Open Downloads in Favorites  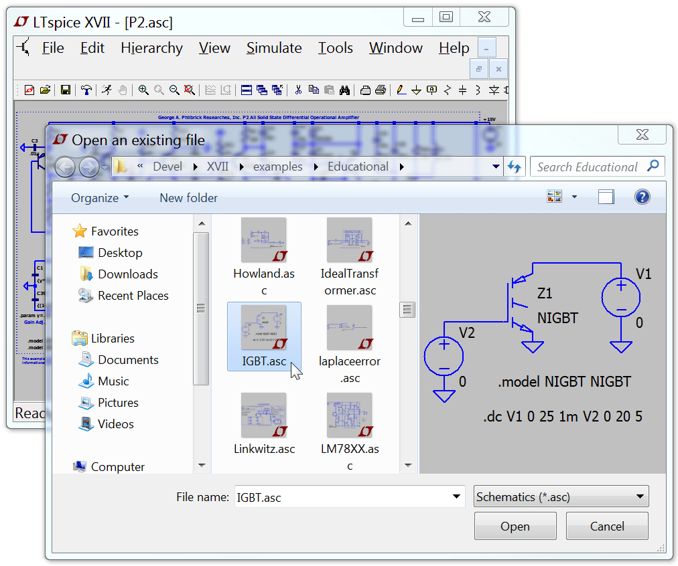119,274
